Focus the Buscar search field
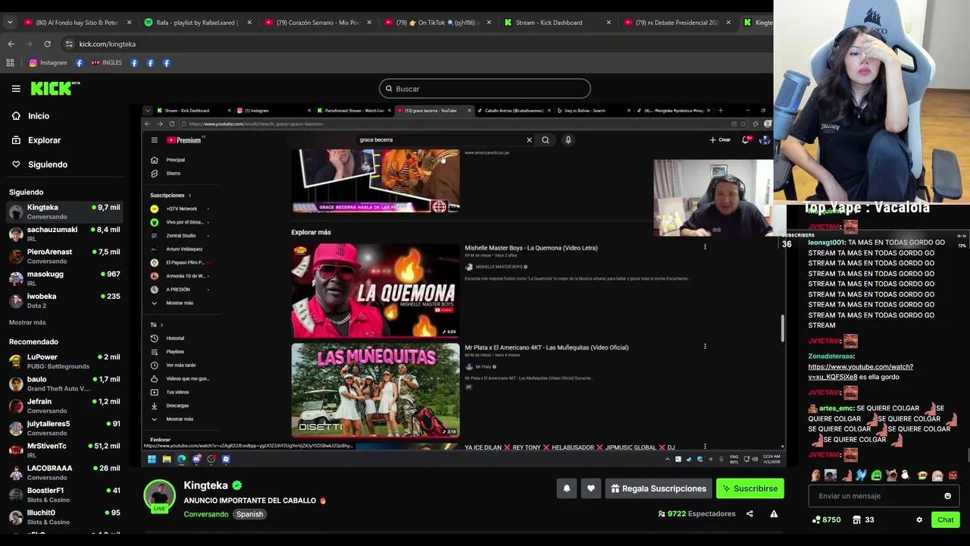The width and height of the screenshot is (970, 546). coord(484,89)
